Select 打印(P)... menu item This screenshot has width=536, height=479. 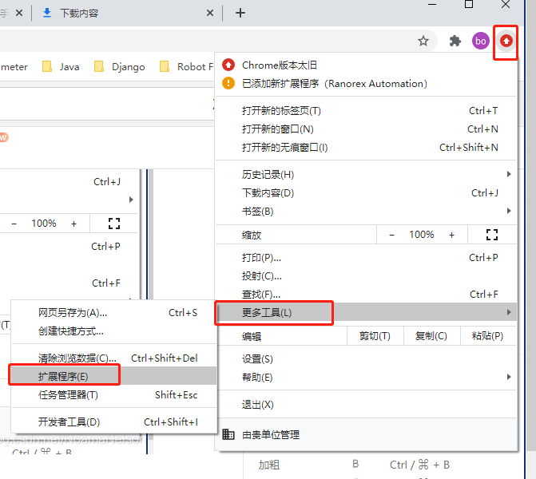(366, 258)
